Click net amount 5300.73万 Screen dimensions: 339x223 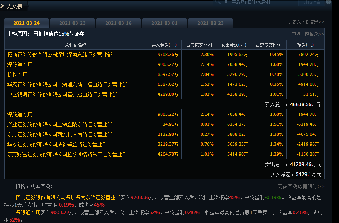point(309,74)
